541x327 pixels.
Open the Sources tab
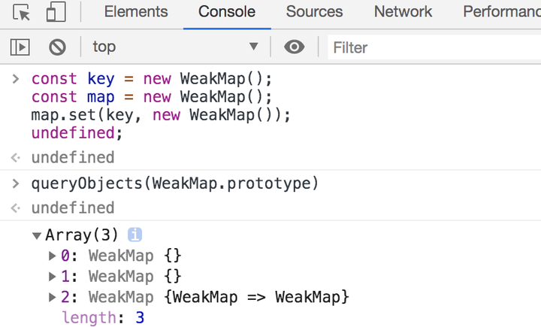(314, 12)
